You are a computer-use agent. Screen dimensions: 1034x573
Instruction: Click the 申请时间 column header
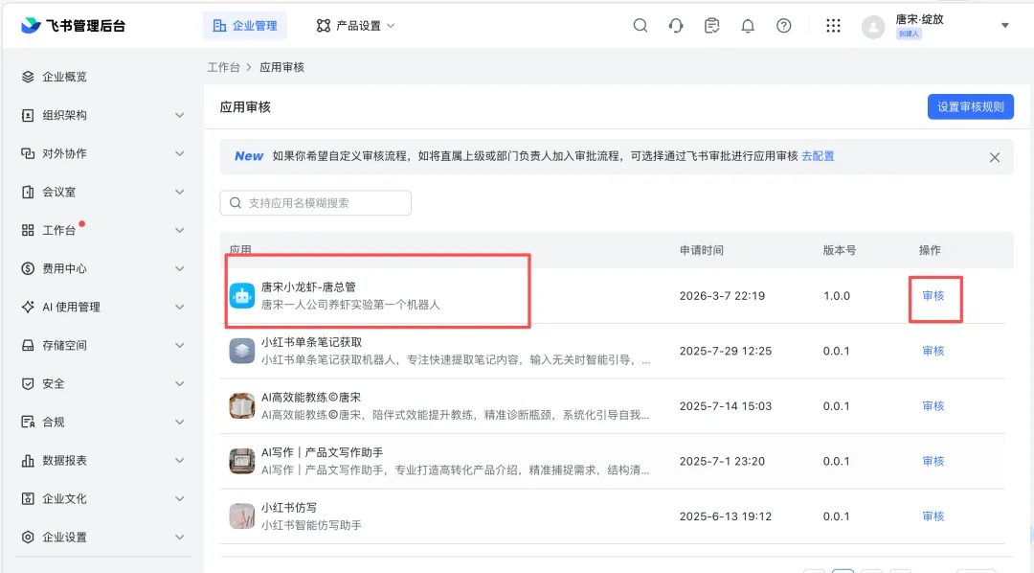click(702, 250)
